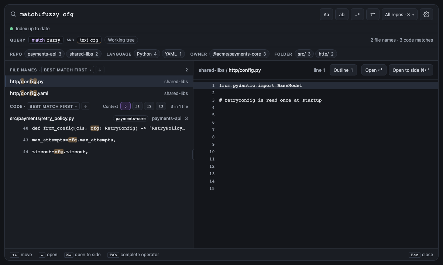Click the search magnifier icon
The height and width of the screenshot is (265, 443).
[x=13, y=14]
